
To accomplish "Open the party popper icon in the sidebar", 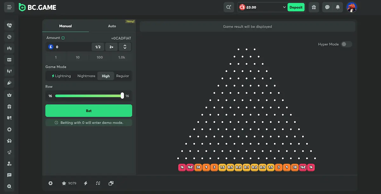I will (9, 83).
